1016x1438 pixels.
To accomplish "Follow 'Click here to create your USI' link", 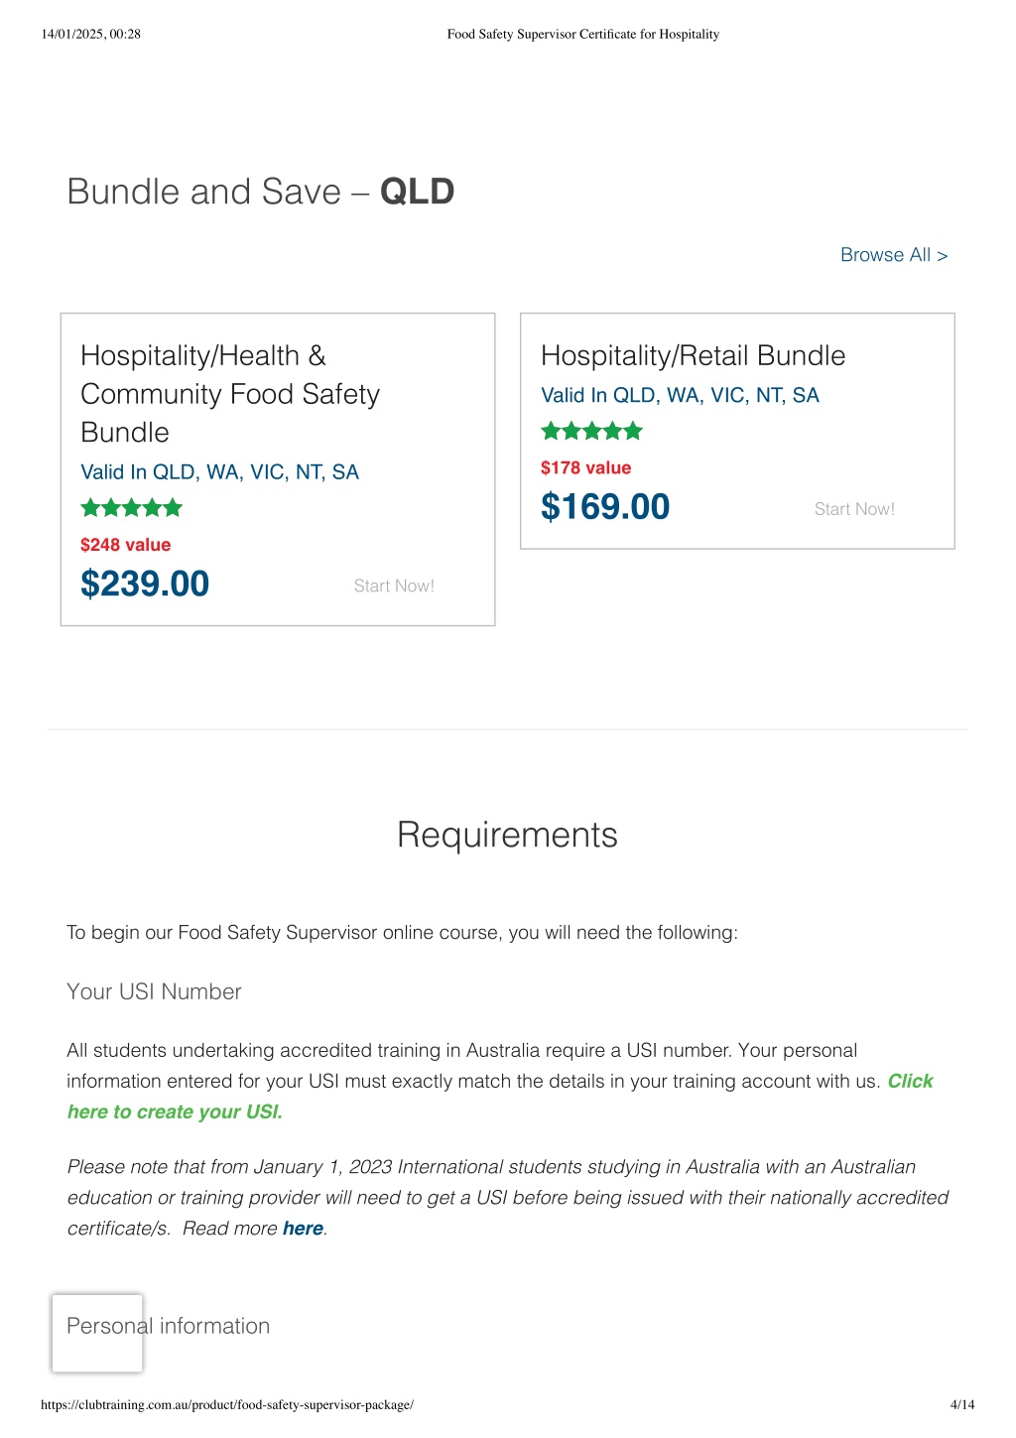I will click(500, 1097).
